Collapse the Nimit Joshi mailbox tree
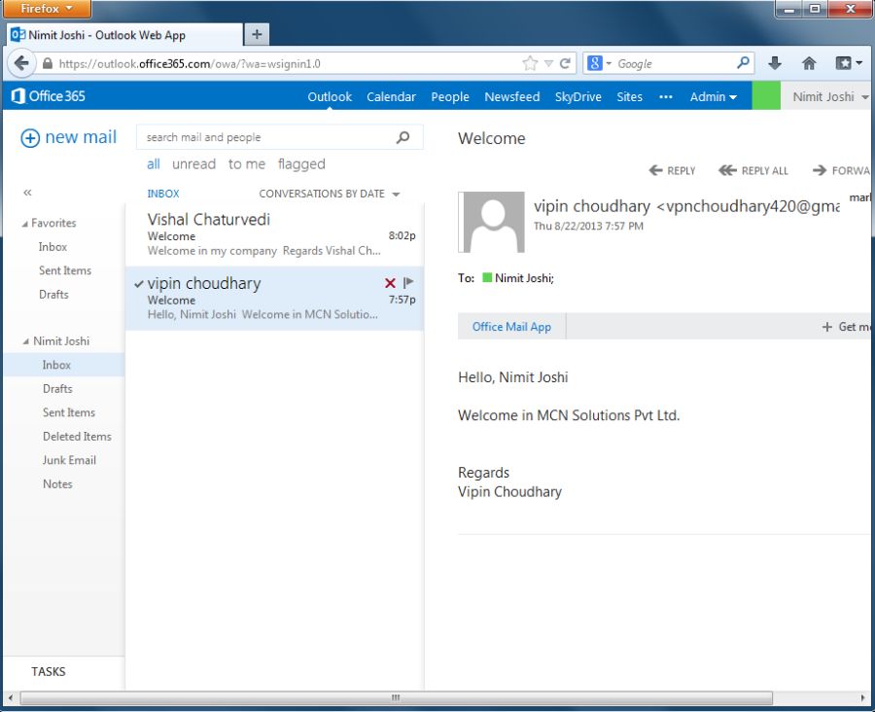The image size is (875, 712). (x=25, y=341)
